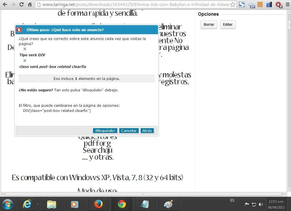Click Editar under Opciones
This screenshot has height=211, width=291.
[228, 25]
